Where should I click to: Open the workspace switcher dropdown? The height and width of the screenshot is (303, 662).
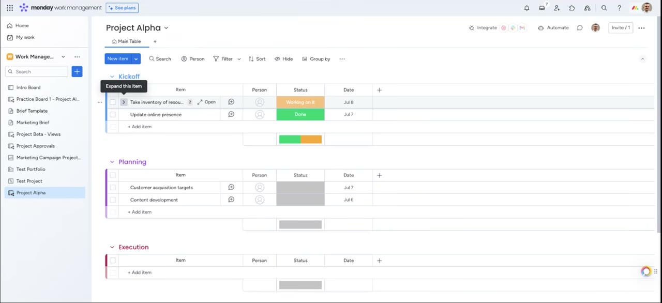click(x=63, y=57)
